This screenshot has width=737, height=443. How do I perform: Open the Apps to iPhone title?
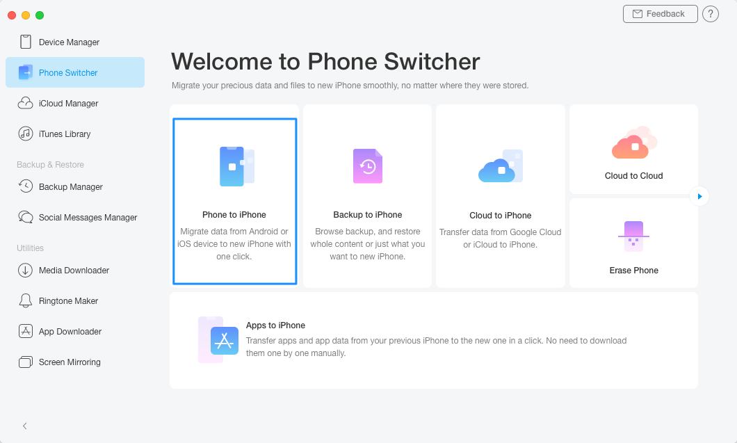pos(275,325)
